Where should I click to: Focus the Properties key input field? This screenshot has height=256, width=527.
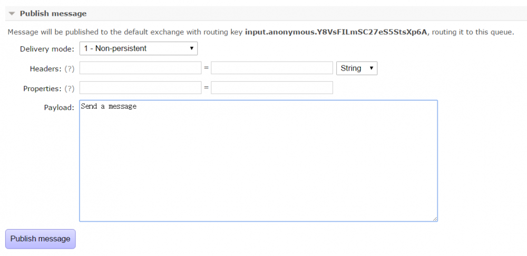[140, 87]
